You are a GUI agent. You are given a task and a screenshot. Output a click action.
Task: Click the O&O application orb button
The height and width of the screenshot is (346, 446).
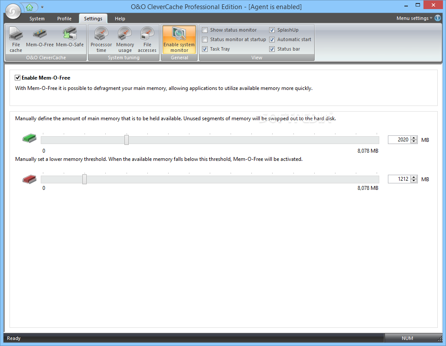13,11
